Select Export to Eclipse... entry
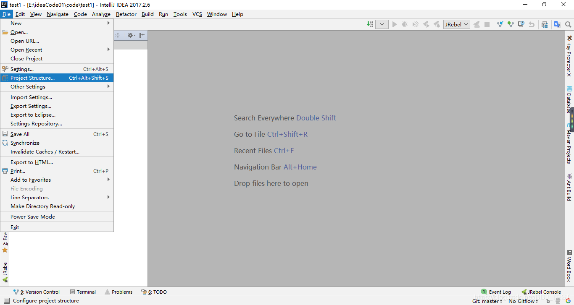Image resolution: width=574 pixels, height=305 pixels. 57,115
